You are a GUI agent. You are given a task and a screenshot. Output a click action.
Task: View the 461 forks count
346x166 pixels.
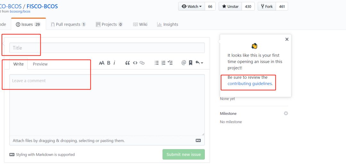pyautogui.click(x=282, y=6)
